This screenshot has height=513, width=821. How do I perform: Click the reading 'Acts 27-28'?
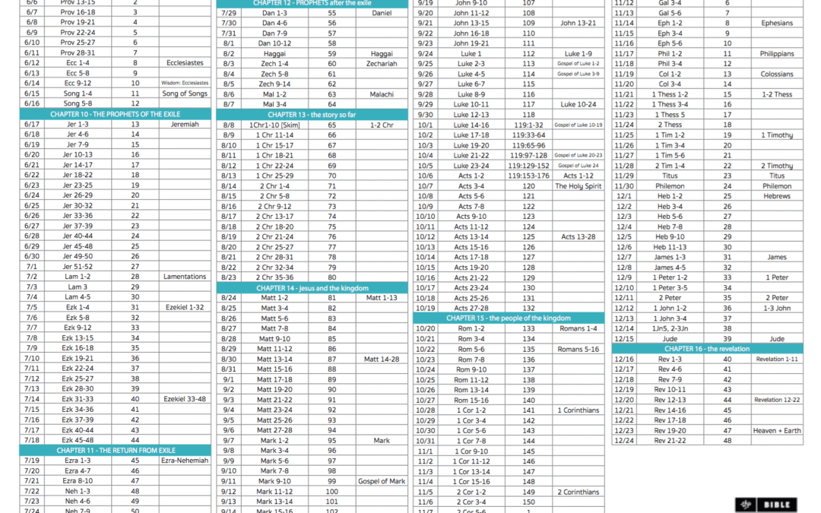coord(471,309)
